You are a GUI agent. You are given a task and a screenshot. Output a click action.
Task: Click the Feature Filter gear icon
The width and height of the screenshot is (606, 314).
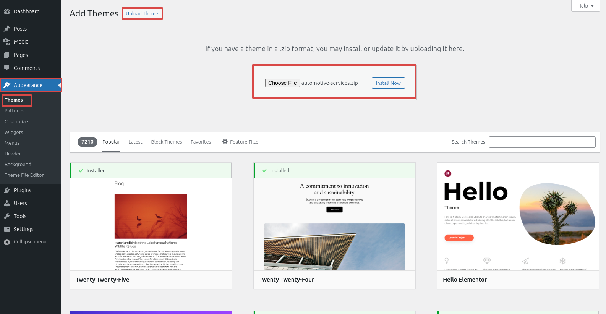pos(225,142)
